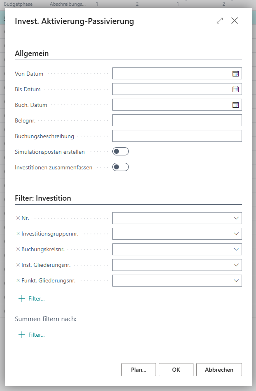Open calendar picker for Von Datum

[235, 74]
